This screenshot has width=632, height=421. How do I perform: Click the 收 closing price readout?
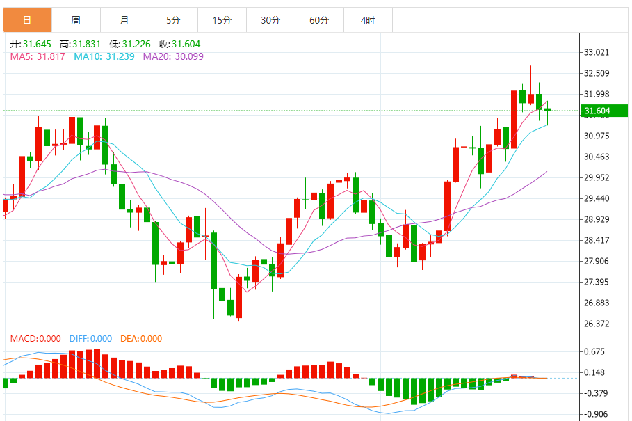coord(180,44)
